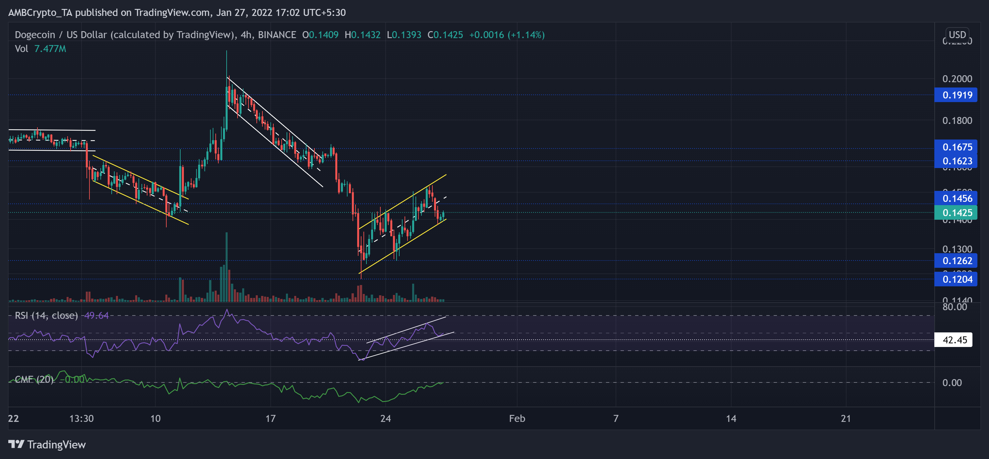Toggle the Vol legend entry
989x459 pixels.
(22, 49)
